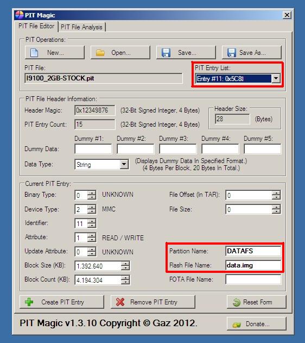The image size is (305, 343).
Task: Click the Save As floppy icon
Action: click(231, 53)
